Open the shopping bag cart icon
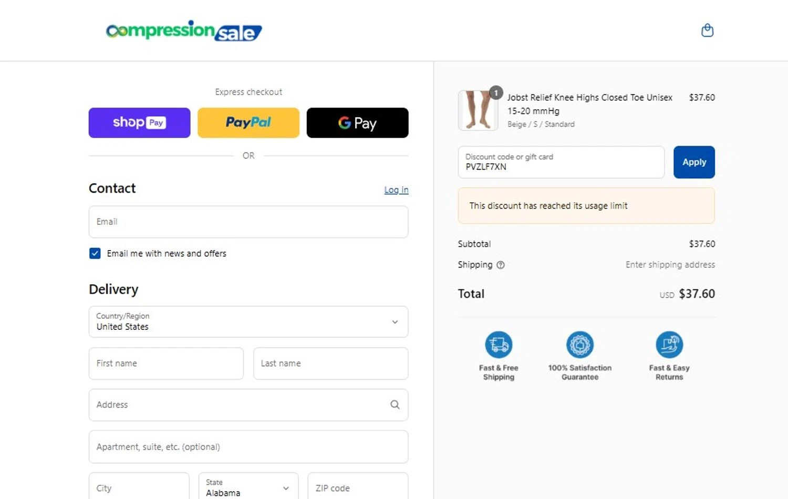Screen dimensions: 788x499 tap(708, 30)
